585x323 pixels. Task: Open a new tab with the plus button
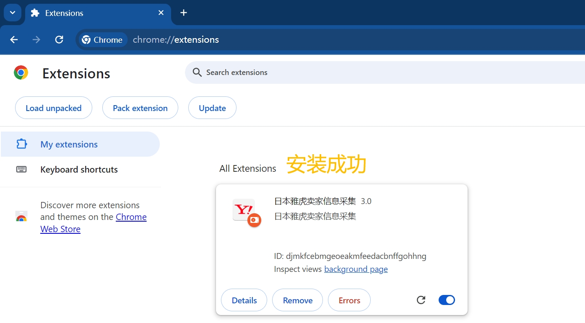coord(184,13)
